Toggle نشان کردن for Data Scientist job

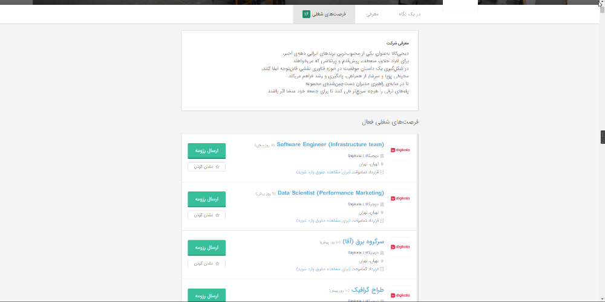point(206,215)
